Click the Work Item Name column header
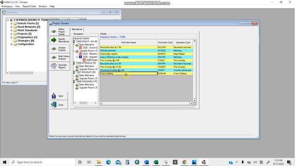This screenshot has width=295, height=166. (129, 42)
